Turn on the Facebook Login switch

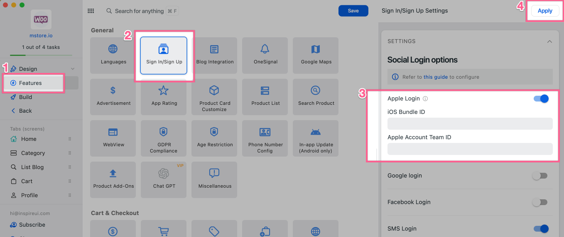[540, 202]
